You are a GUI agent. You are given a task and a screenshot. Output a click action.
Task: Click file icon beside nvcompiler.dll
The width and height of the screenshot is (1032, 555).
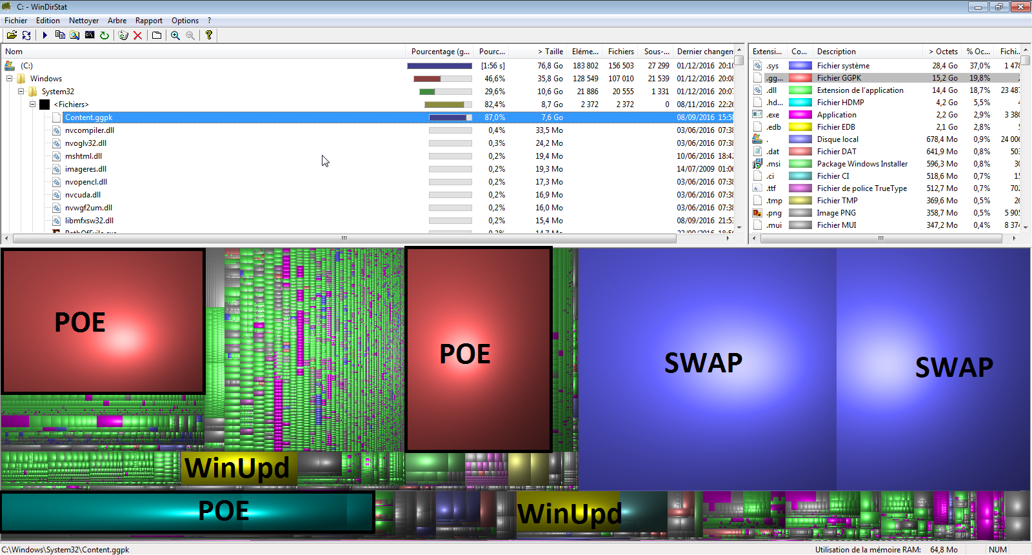[57, 130]
